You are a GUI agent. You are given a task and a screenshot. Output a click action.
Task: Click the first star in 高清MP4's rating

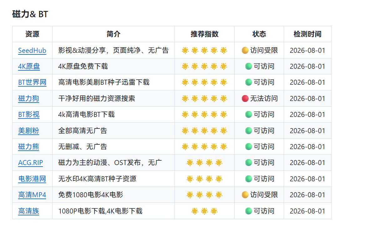[190, 195]
